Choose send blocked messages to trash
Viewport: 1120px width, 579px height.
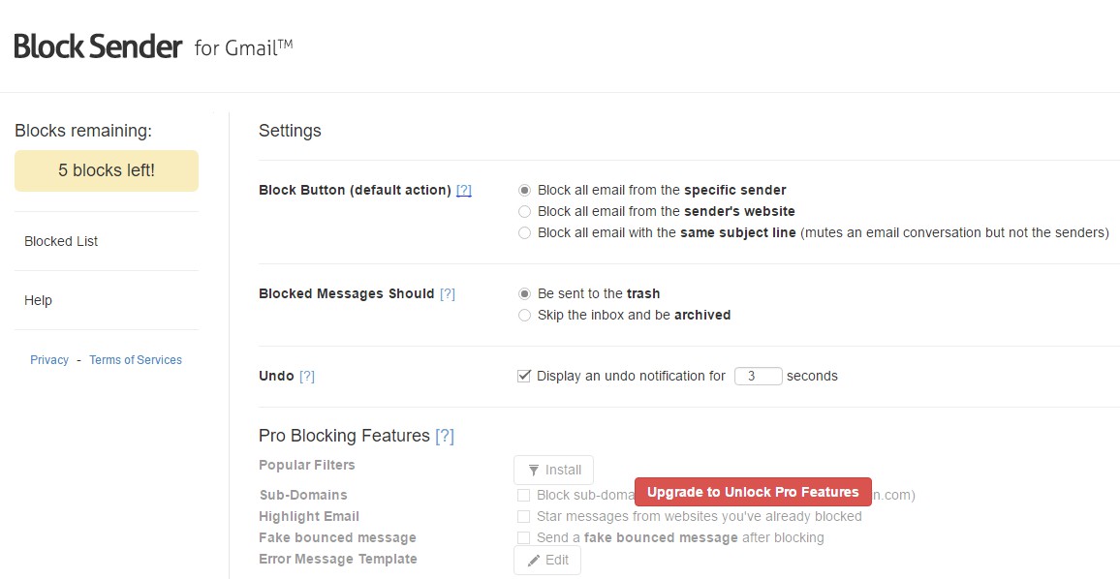[525, 294]
